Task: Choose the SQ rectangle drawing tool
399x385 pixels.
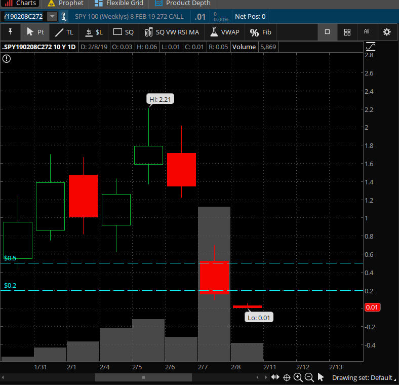Action: [124, 32]
